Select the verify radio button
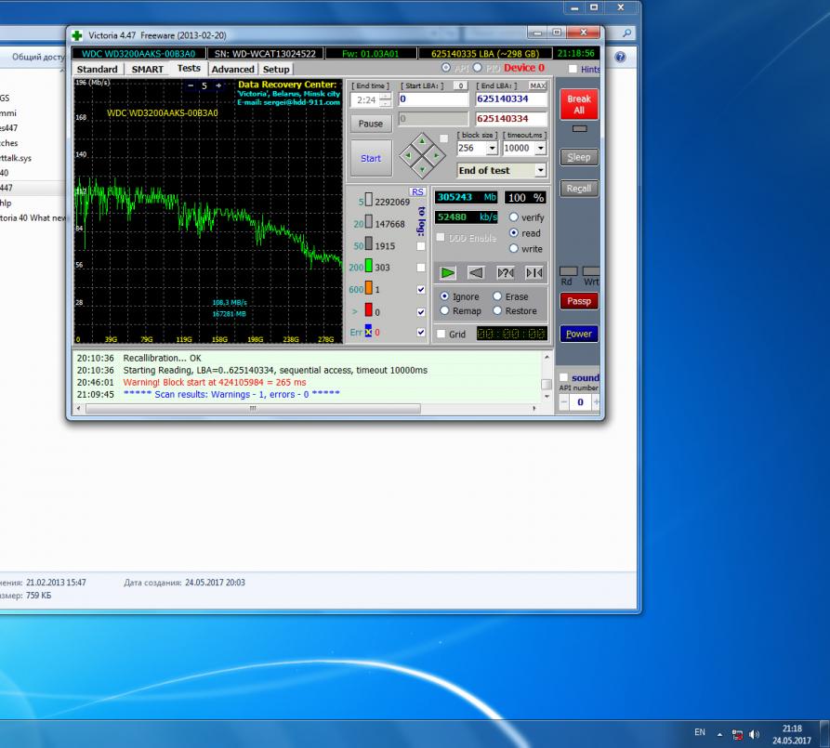The width and height of the screenshot is (830, 748). pos(513,217)
